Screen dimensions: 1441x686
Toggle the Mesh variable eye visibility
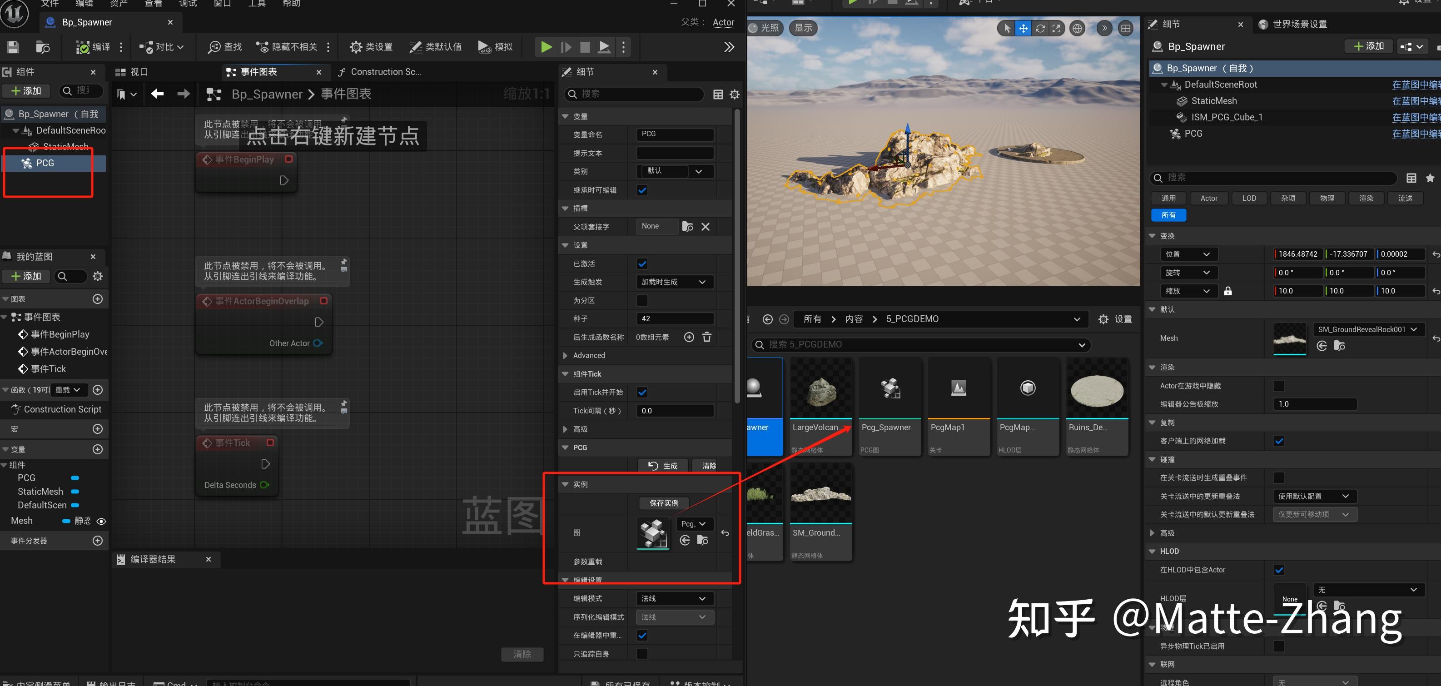pyautogui.click(x=101, y=521)
